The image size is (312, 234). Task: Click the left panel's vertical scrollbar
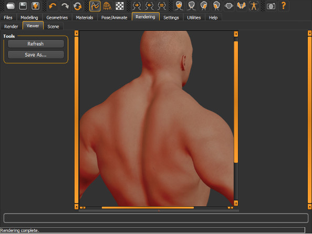click(x=76, y=120)
